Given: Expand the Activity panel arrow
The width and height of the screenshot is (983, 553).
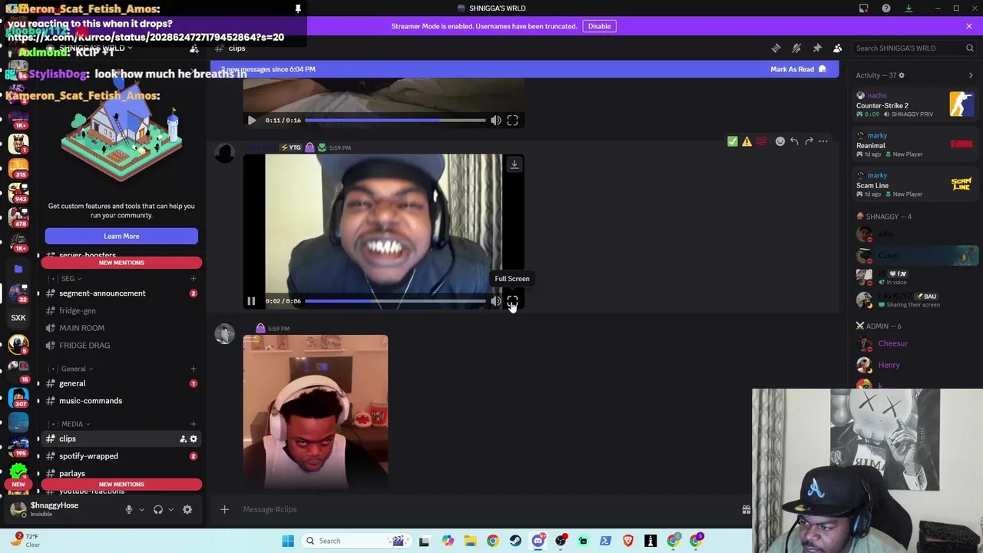Looking at the screenshot, I should coord(971,75).
